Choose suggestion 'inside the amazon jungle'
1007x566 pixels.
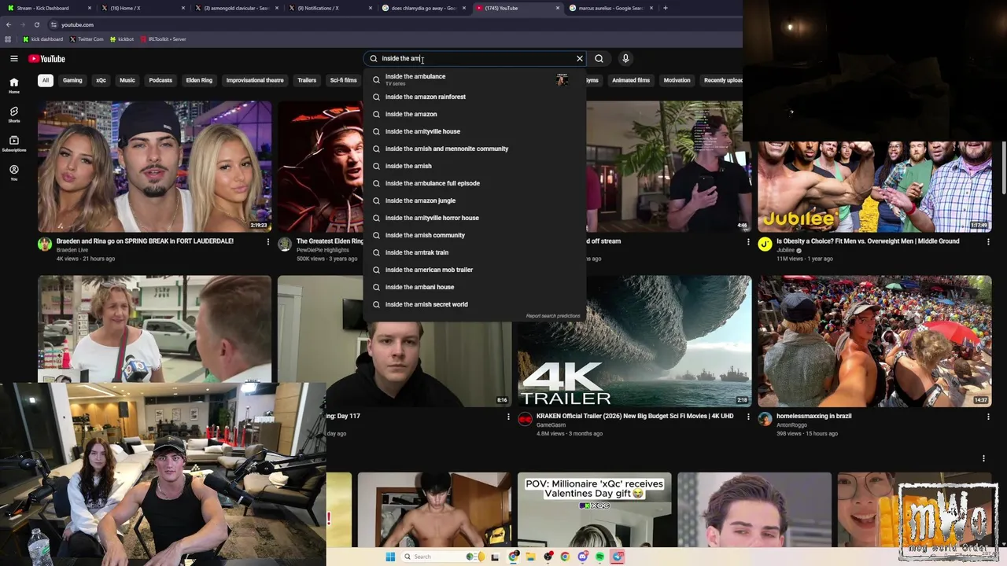tap(474, 200)
